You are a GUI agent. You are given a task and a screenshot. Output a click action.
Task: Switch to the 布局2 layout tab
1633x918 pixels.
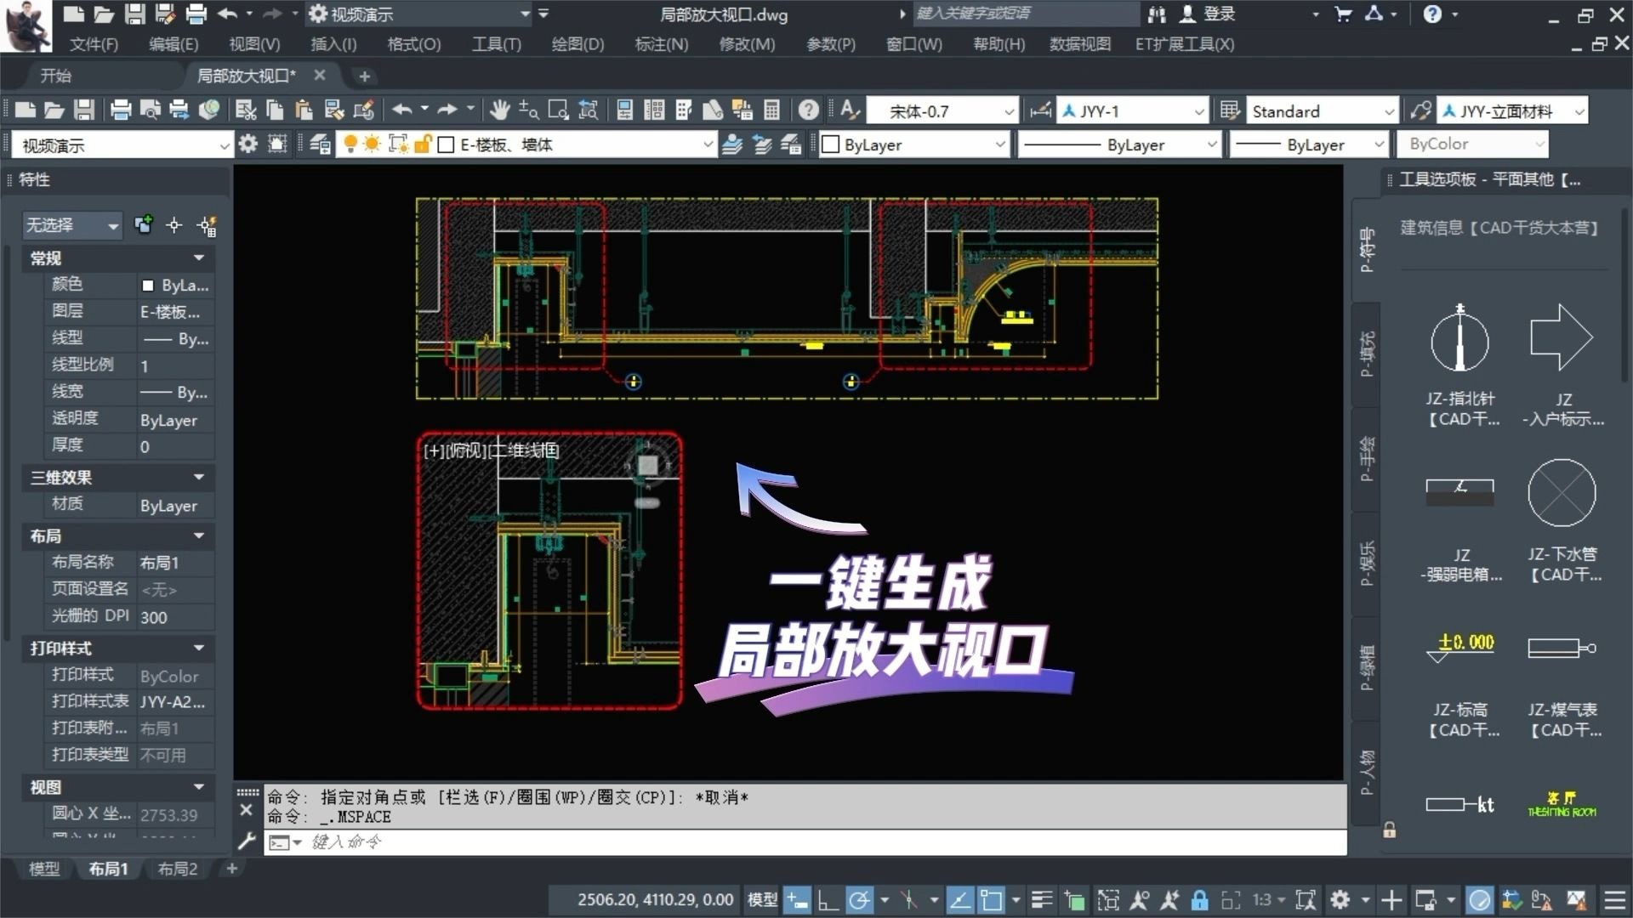tap(177, 869)
